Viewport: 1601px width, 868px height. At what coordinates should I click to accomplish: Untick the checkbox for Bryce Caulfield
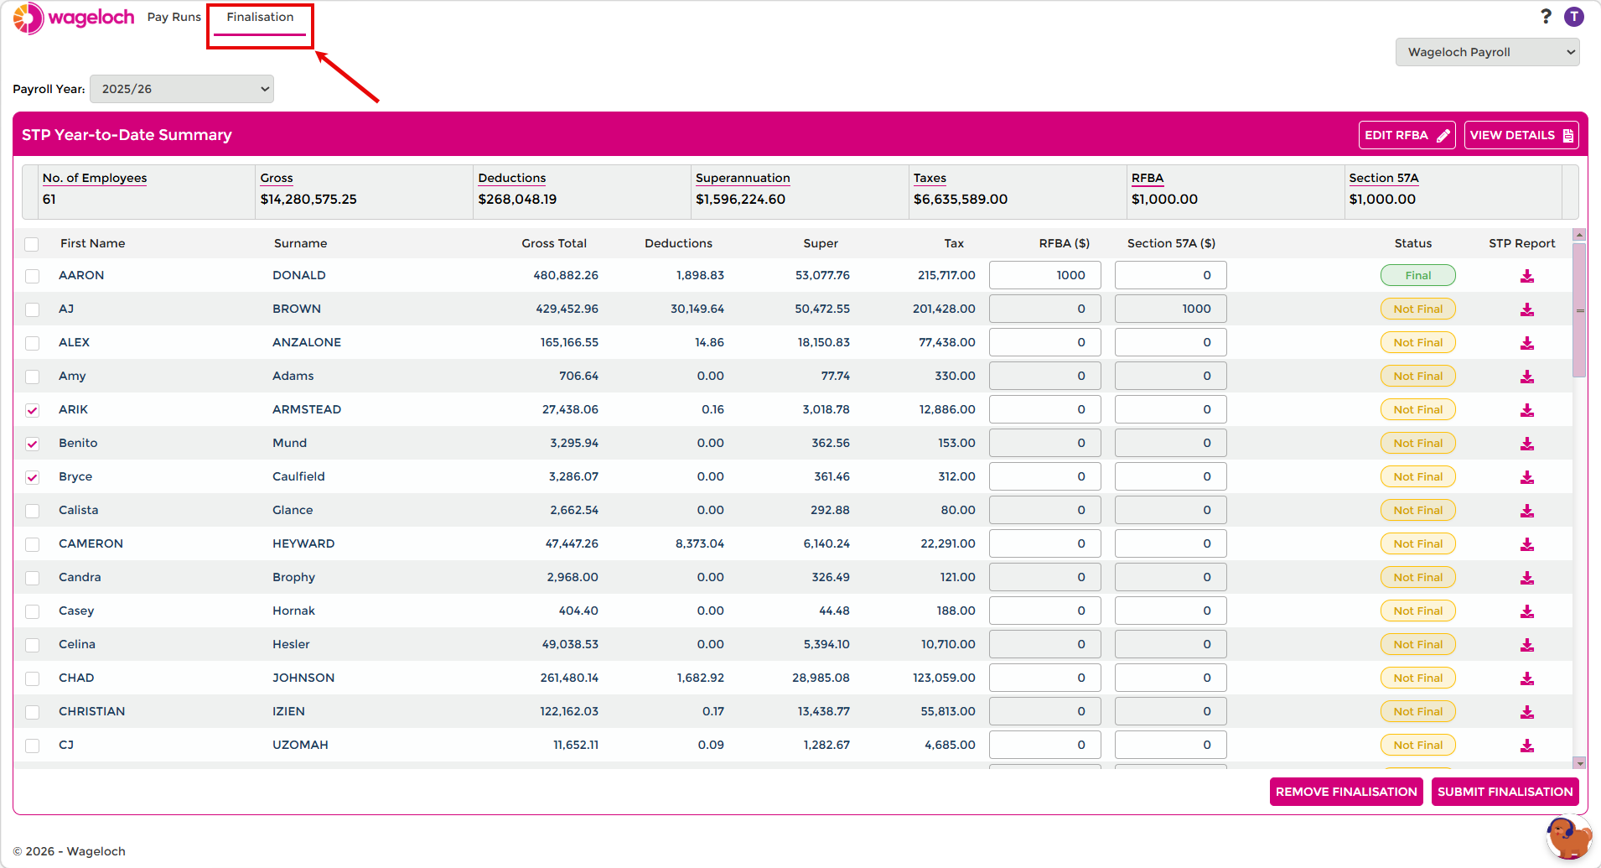pyautogui.click(x=32, y=477)
